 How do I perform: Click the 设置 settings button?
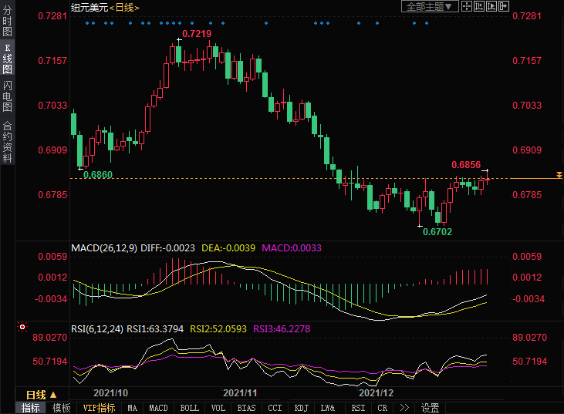tap(431, 408)
